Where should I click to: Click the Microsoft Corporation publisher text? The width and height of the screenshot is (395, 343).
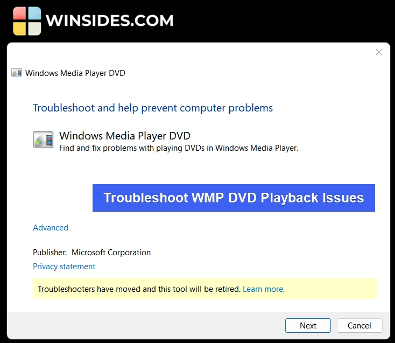(111, 253)
